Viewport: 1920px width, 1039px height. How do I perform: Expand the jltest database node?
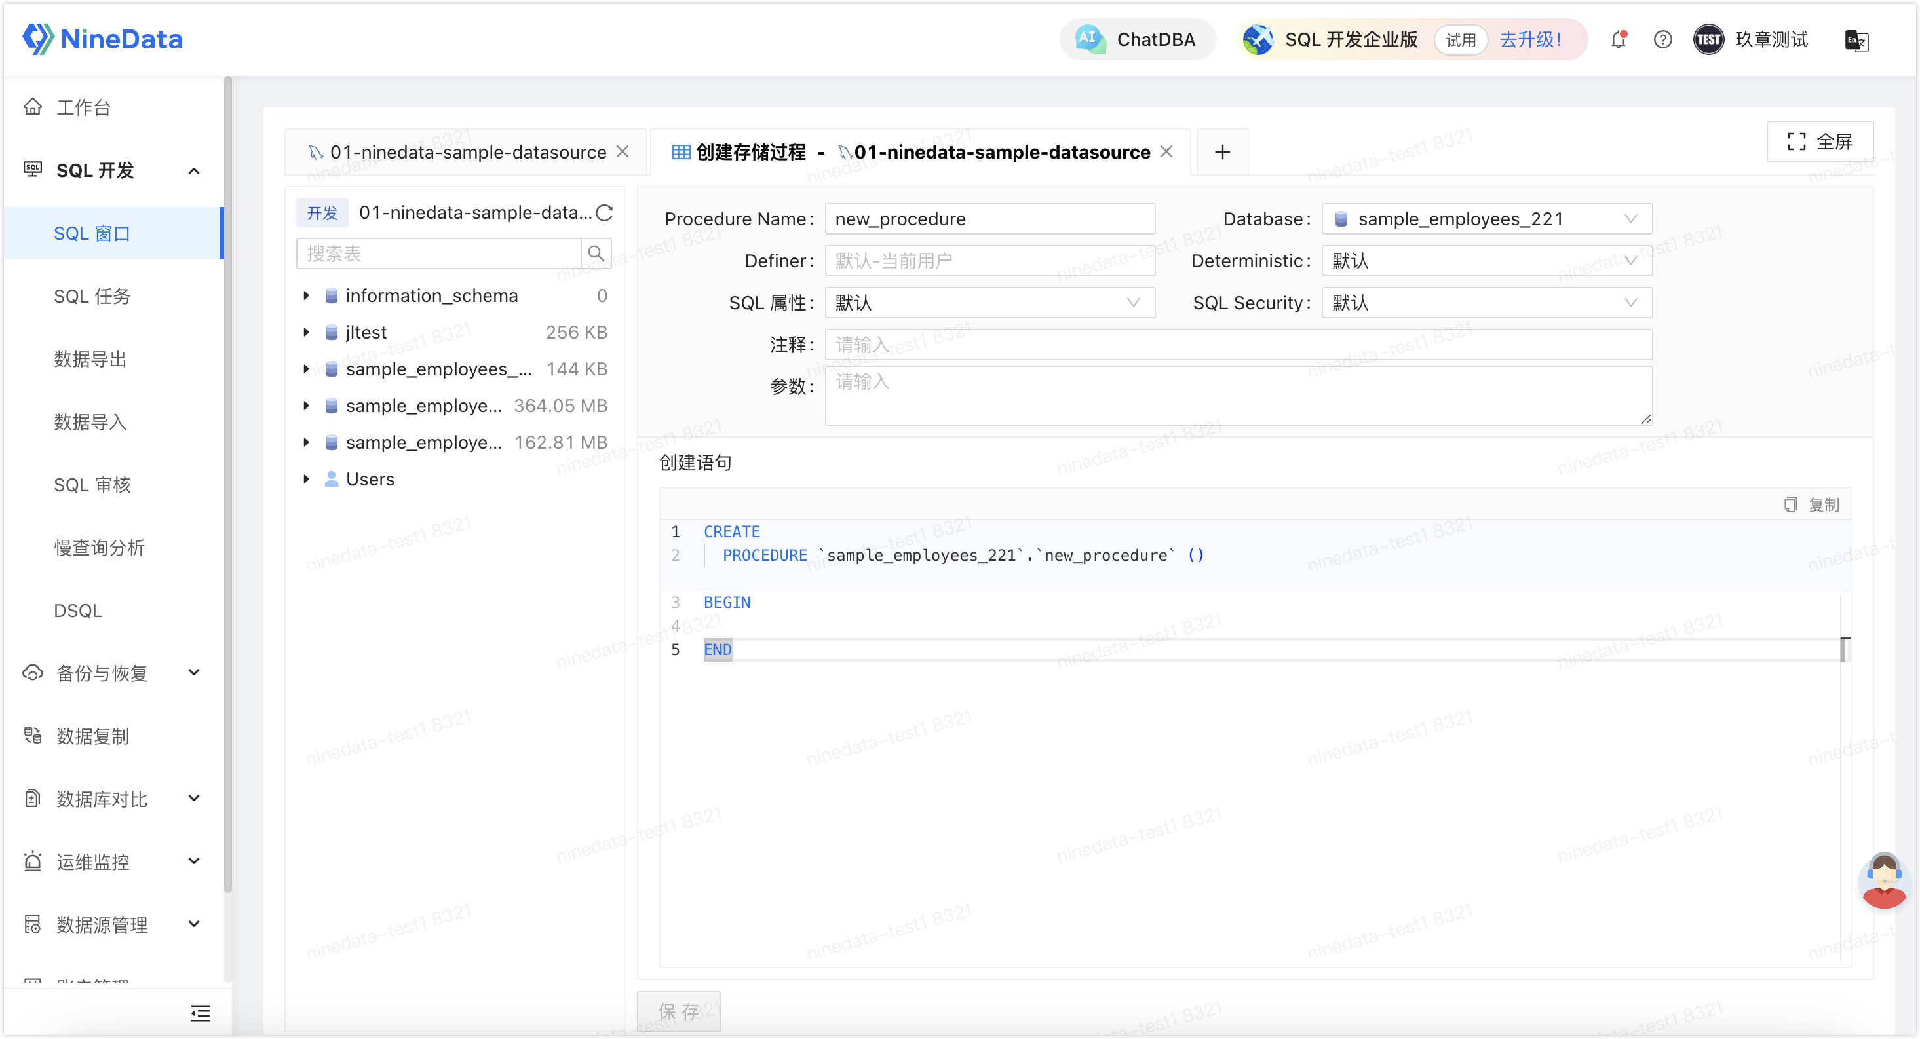point(306,332)
